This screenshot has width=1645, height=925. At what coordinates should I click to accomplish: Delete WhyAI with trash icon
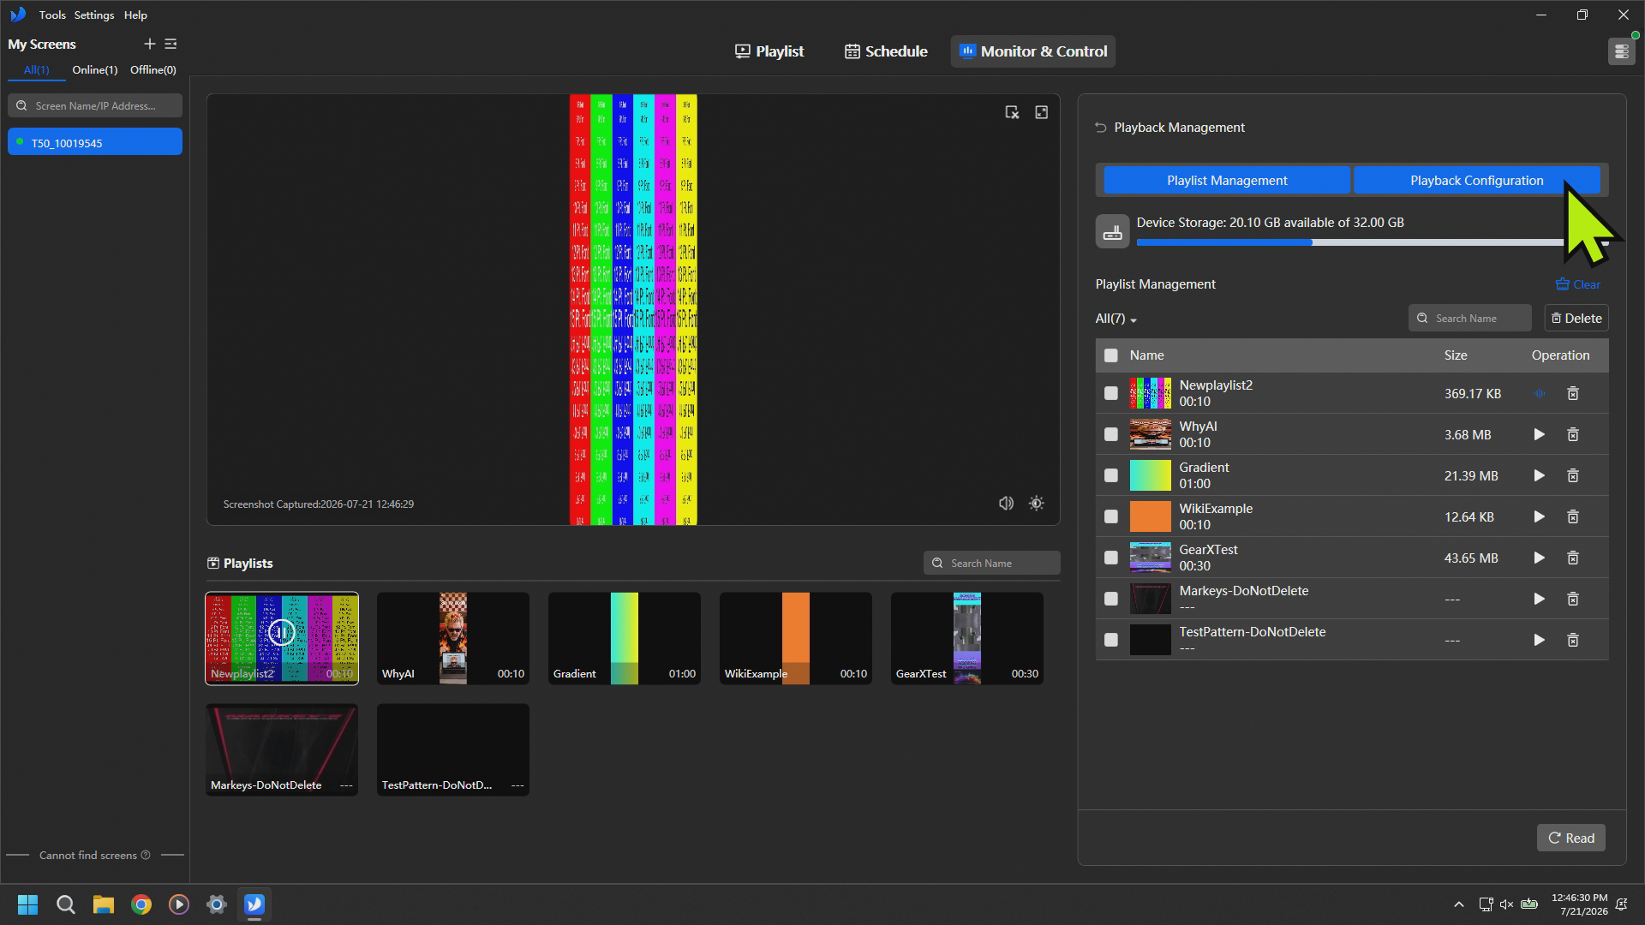coord(1573,434)
